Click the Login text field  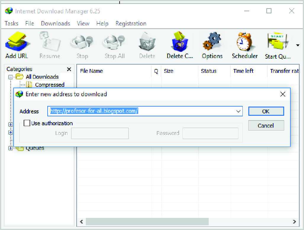point(100,133)
